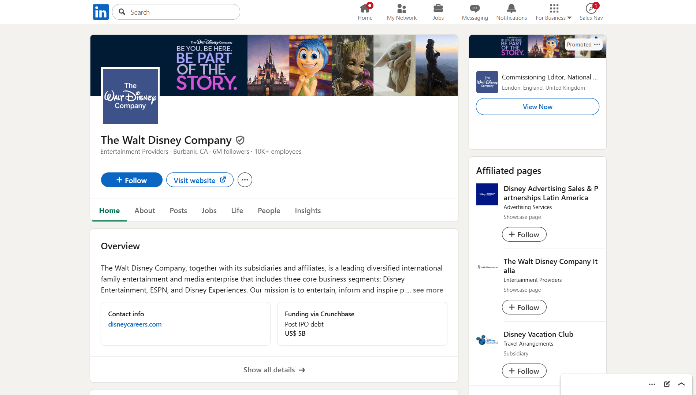
Task: Expand the messaging overlay chevron
Action: [681, 384]
